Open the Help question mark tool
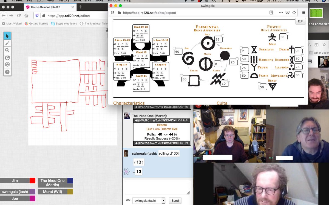 pyautogui.click(x=7, y=72)
